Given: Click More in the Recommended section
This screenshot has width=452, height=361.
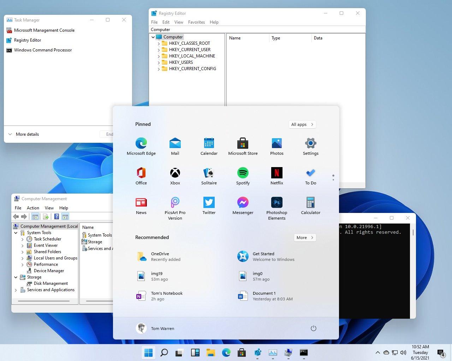Looking at the screenshot, I should pyautogui.click(x=304, y=237).
